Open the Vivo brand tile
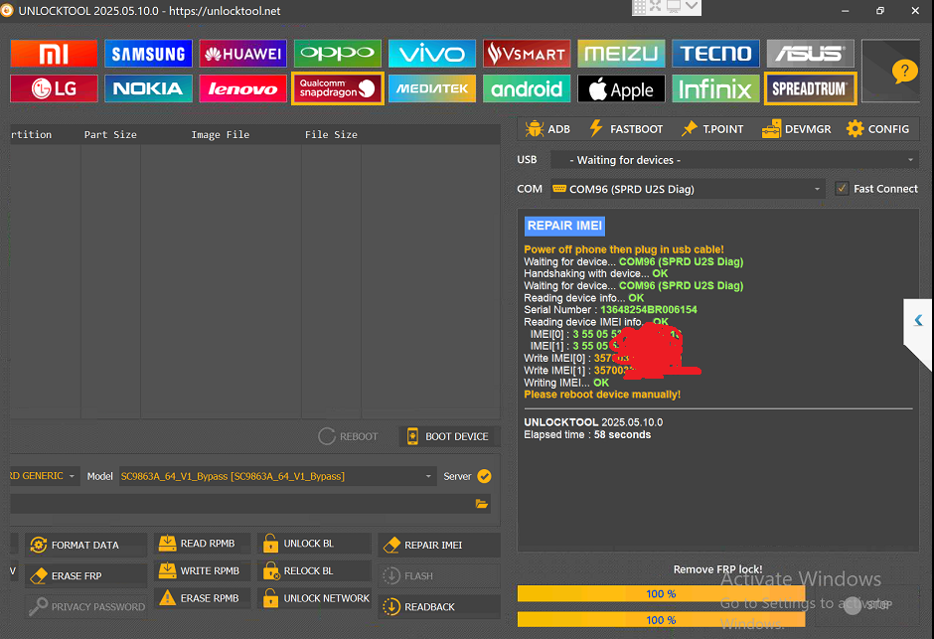934x639 pixels. coord(432,54)
